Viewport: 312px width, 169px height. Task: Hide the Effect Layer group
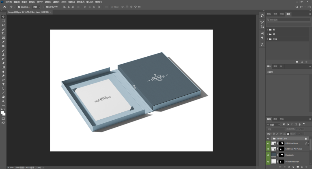tap(268, 139)
